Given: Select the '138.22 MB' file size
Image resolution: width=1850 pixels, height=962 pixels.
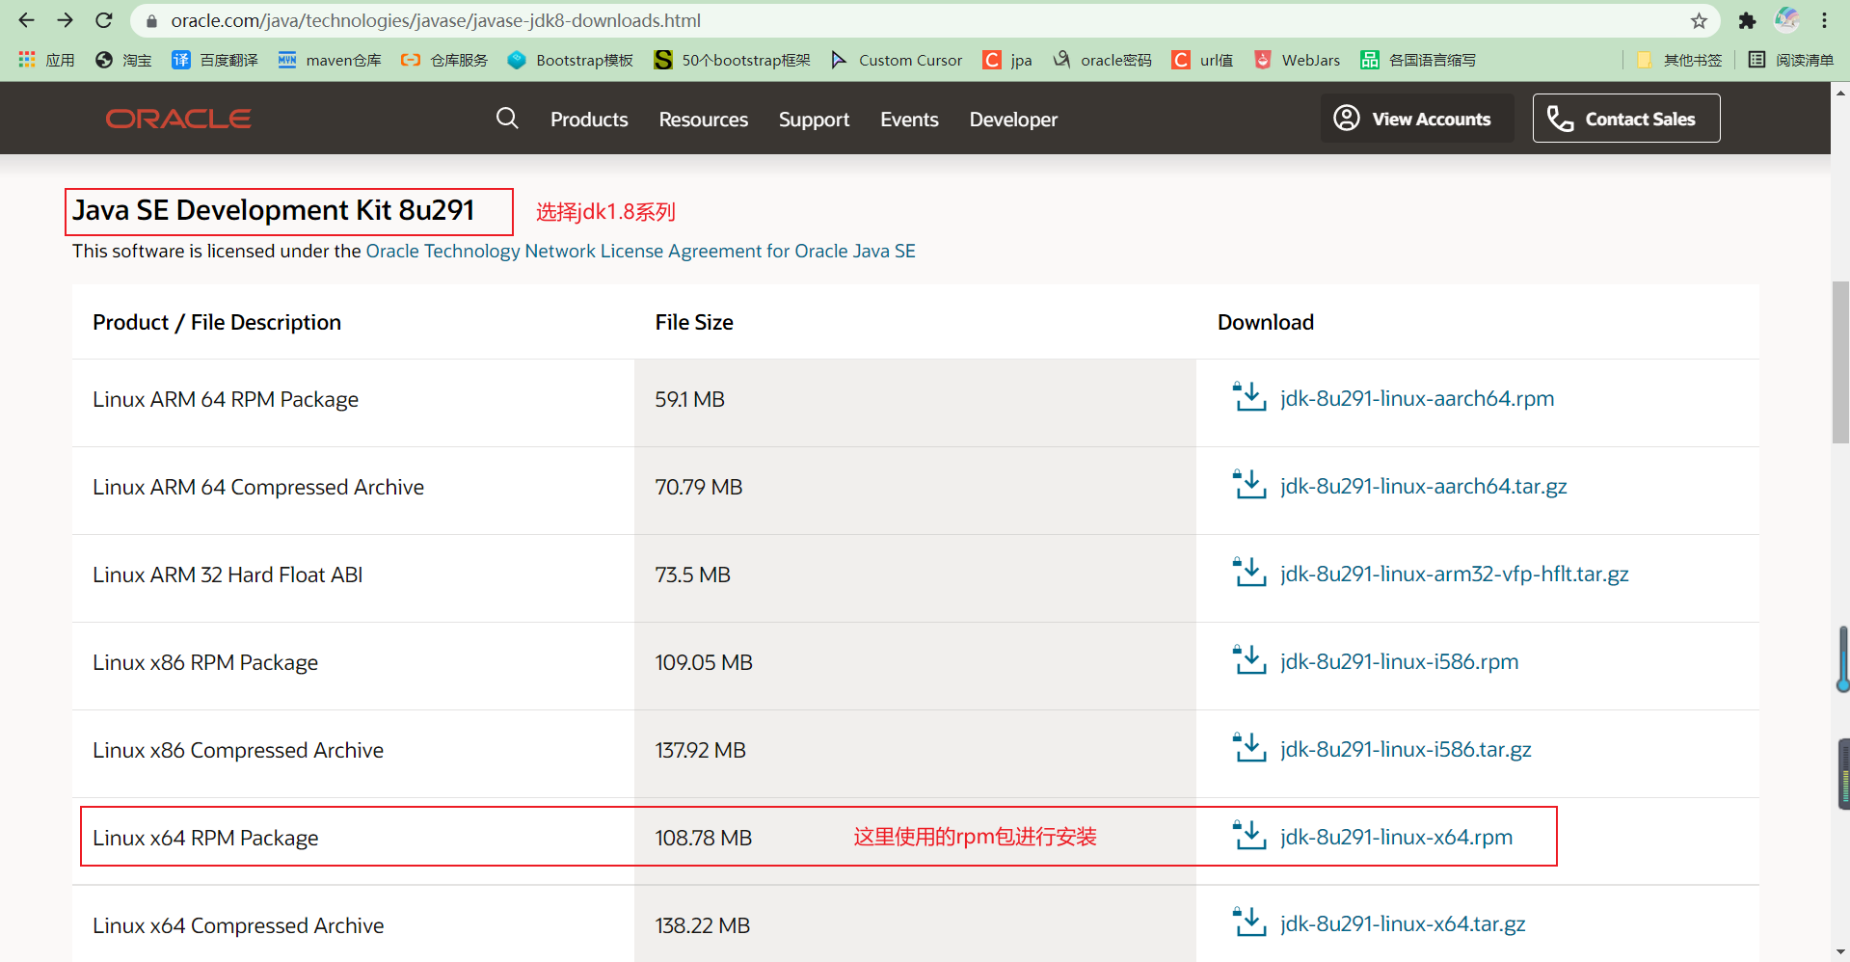Looking at the screenshot, I should (702, 925).
